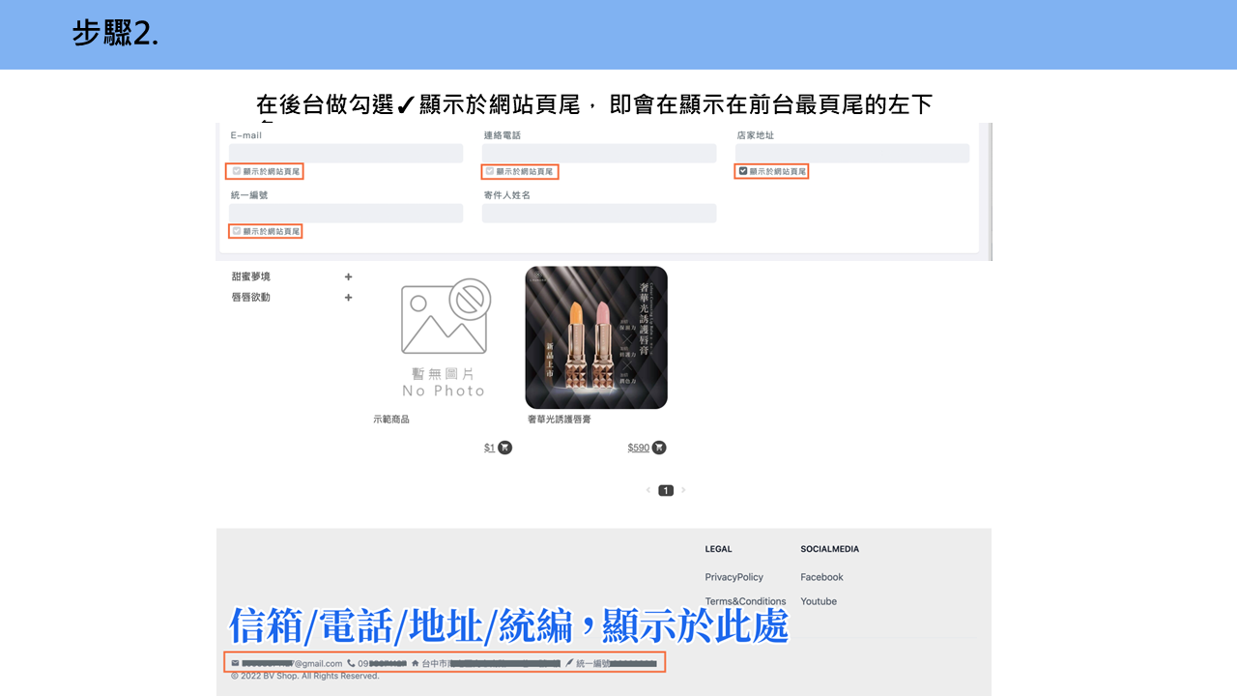
Task: Go to the next products page arrow
Action: coord(683,490)
